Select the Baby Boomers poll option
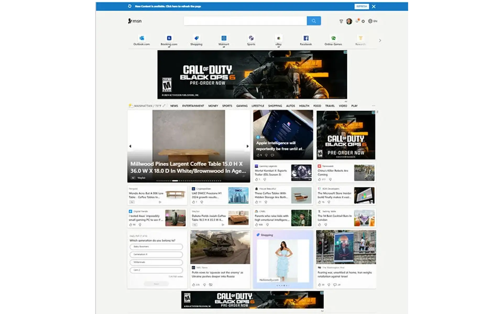 pyautogui.click(x=156, y=247)
